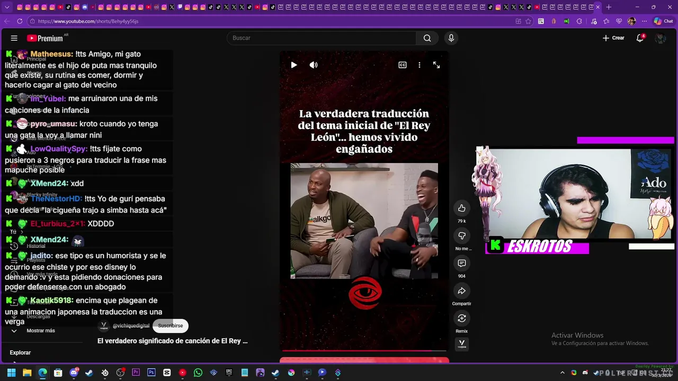
Task: Open Photoshop from taskbar
Action: [151, 373]
